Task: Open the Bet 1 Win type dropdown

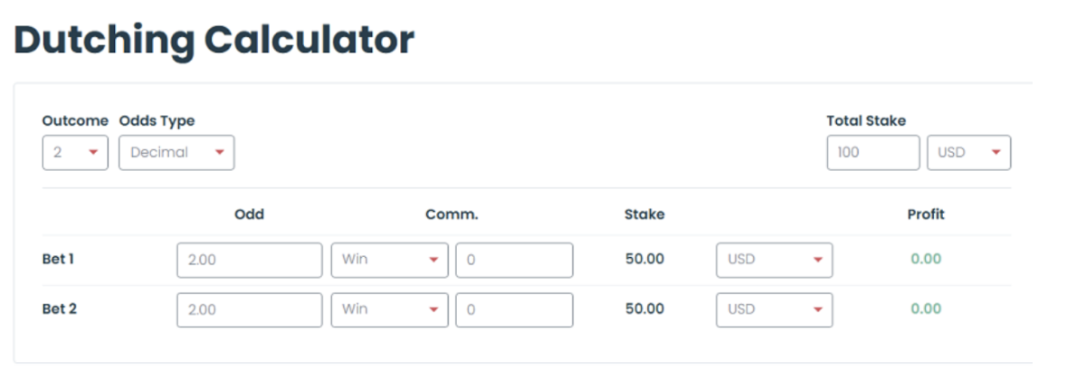Action: tap(390, 260)
